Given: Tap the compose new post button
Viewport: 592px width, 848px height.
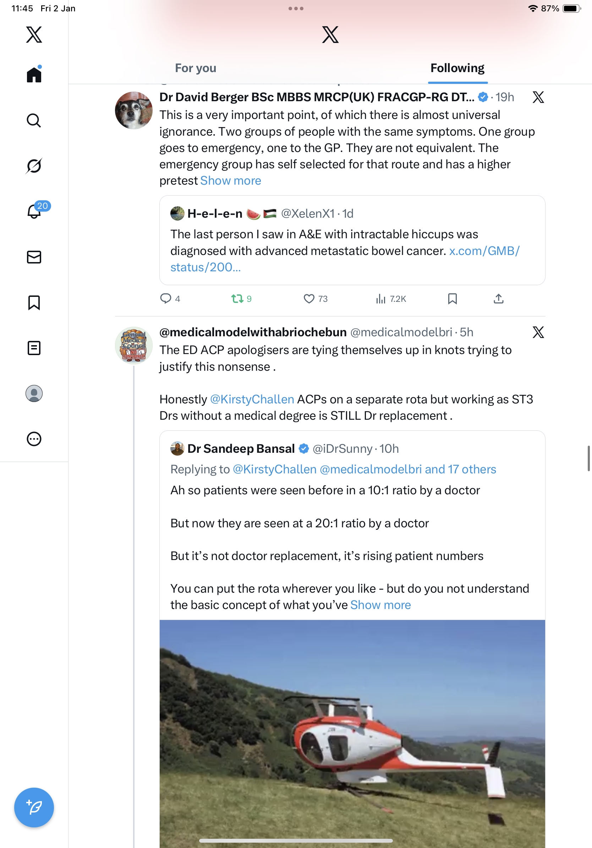Looking at the screenshot, I should click(x=34, y=807).
